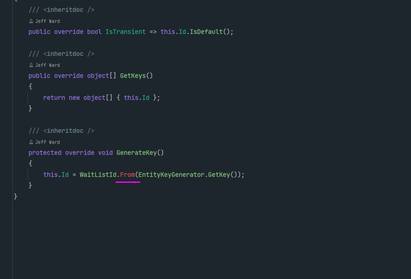Screen dimensions: 411x279
Task: Click the first inheritdoc doc comment
Action: pyautogui.click(x=62, y=9)
